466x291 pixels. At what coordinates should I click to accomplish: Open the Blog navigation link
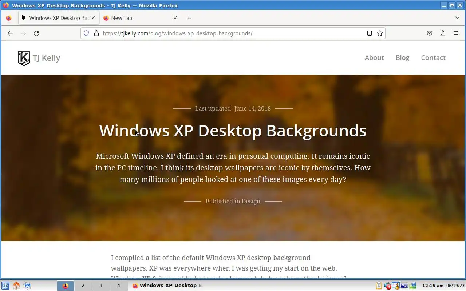point(402,57)
